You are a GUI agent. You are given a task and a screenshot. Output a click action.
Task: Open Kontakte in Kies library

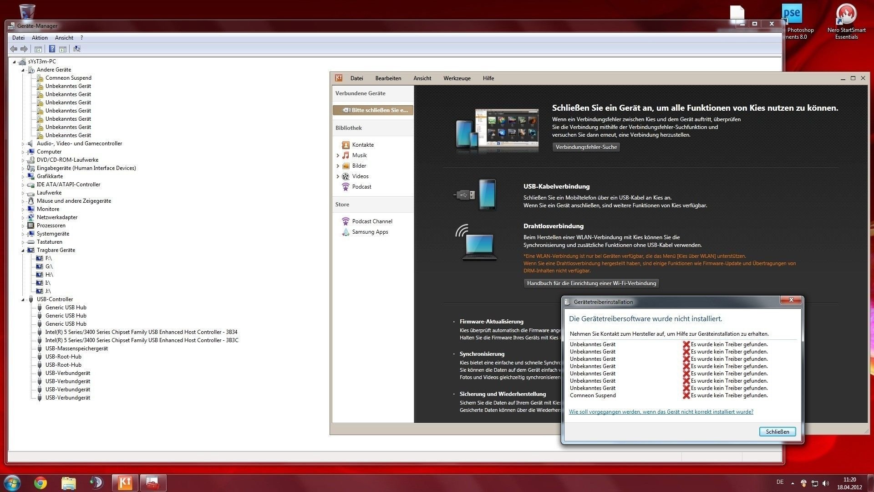[x=363, y=145]
